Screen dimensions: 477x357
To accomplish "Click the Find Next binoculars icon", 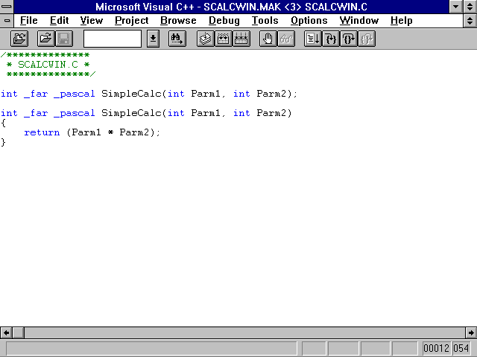I will click(x=177, y=39).
